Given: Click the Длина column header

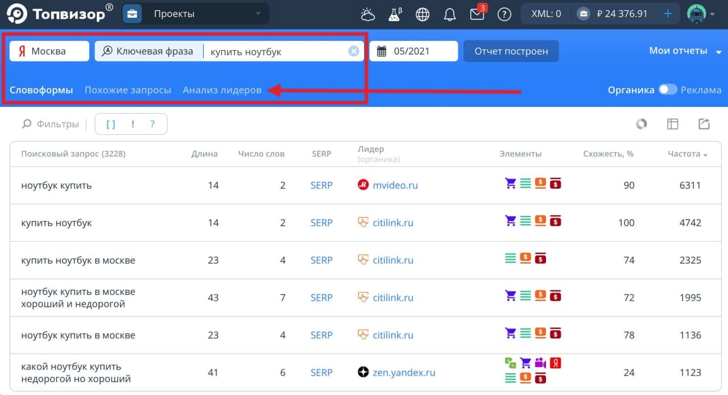Looking at the screenshot, I should [x=204, y=154].
